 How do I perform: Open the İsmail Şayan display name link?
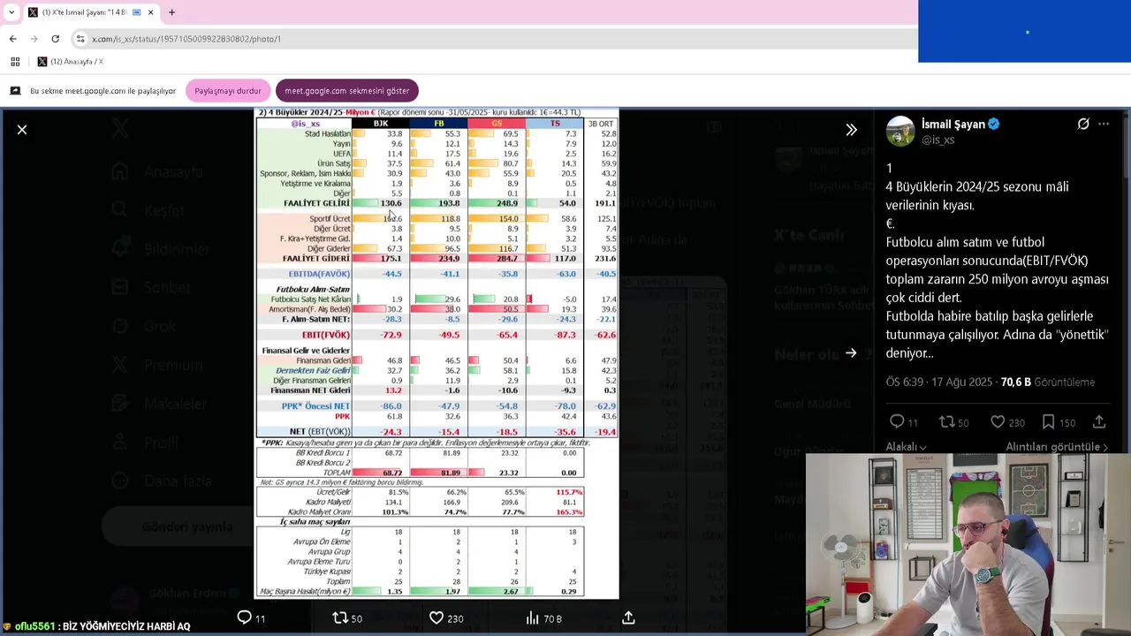953,125
